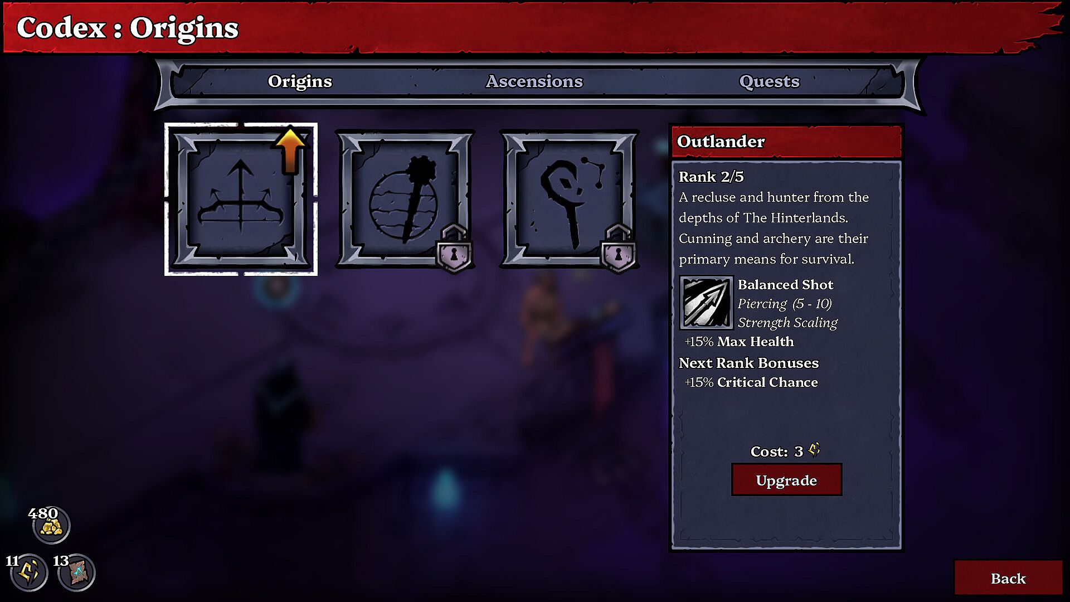This screenshot has height=602, width=1070.
Task: Click the Next Rank Bonuses heading
Action: pos(748,363)
